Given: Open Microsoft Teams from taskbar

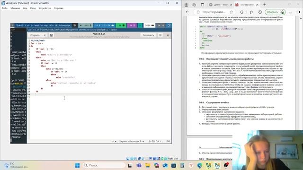Looking at the screenshot, I should [x=139, y=165].
